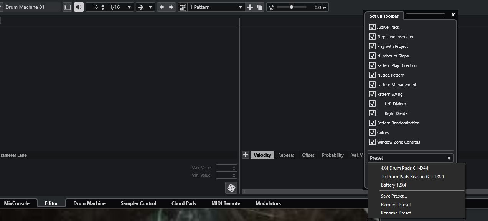
Task: Click Save Preset... menu entry
Action: [x=416, y=196]
